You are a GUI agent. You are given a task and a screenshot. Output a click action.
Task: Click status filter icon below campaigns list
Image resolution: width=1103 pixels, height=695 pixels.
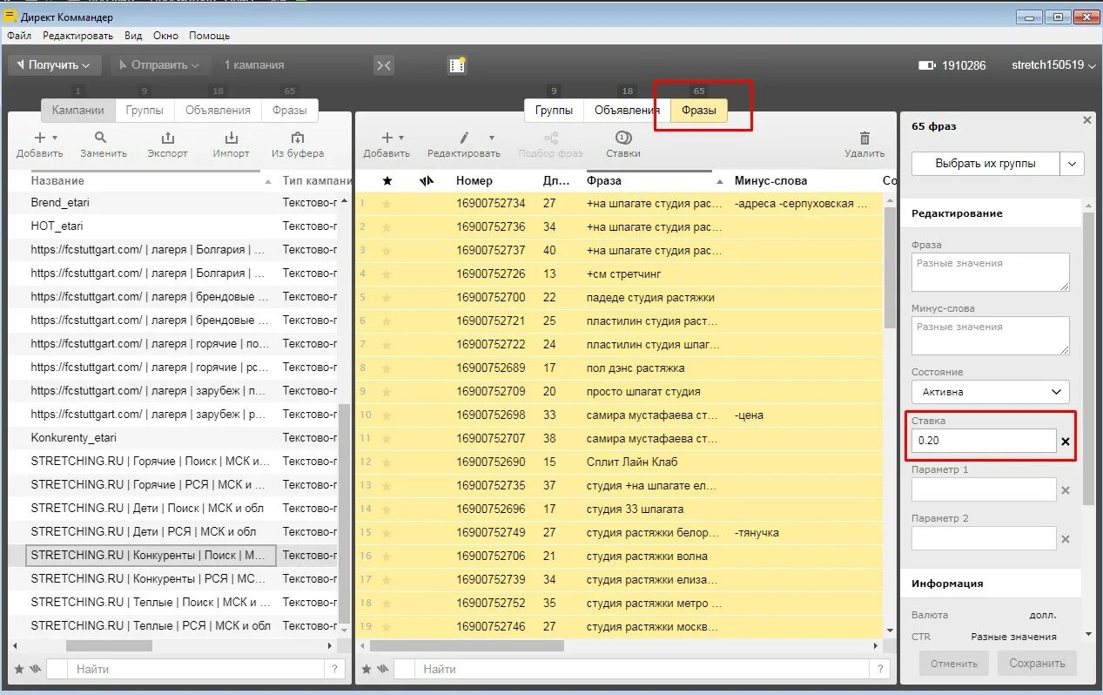35,669
